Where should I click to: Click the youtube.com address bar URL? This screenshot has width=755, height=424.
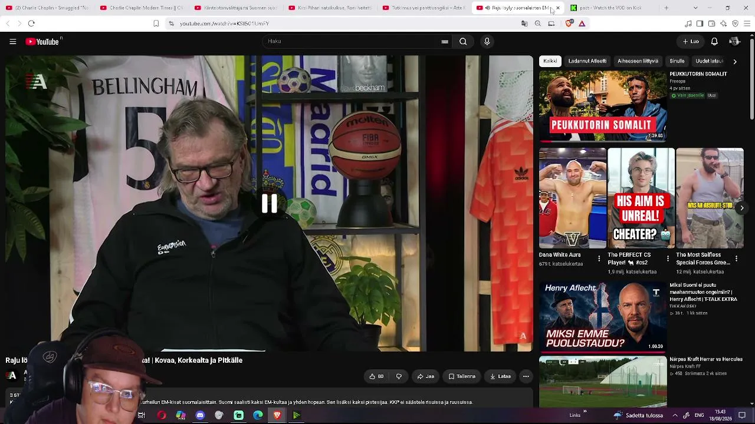click(x=224, y=24)
